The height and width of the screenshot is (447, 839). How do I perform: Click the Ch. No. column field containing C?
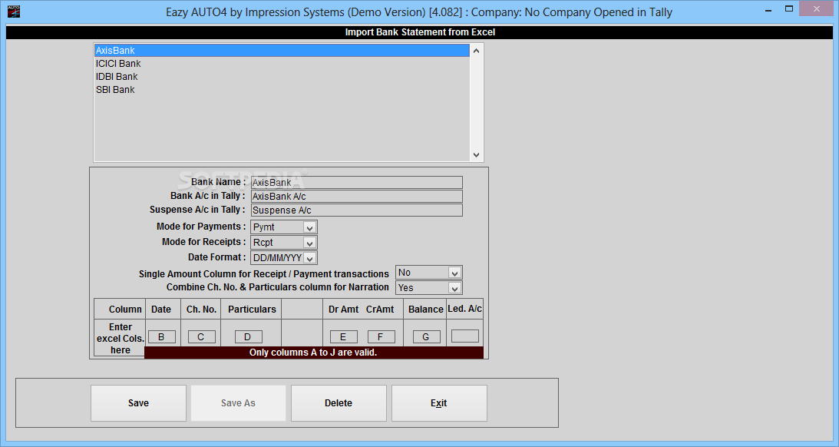click(x=202, y=336)
